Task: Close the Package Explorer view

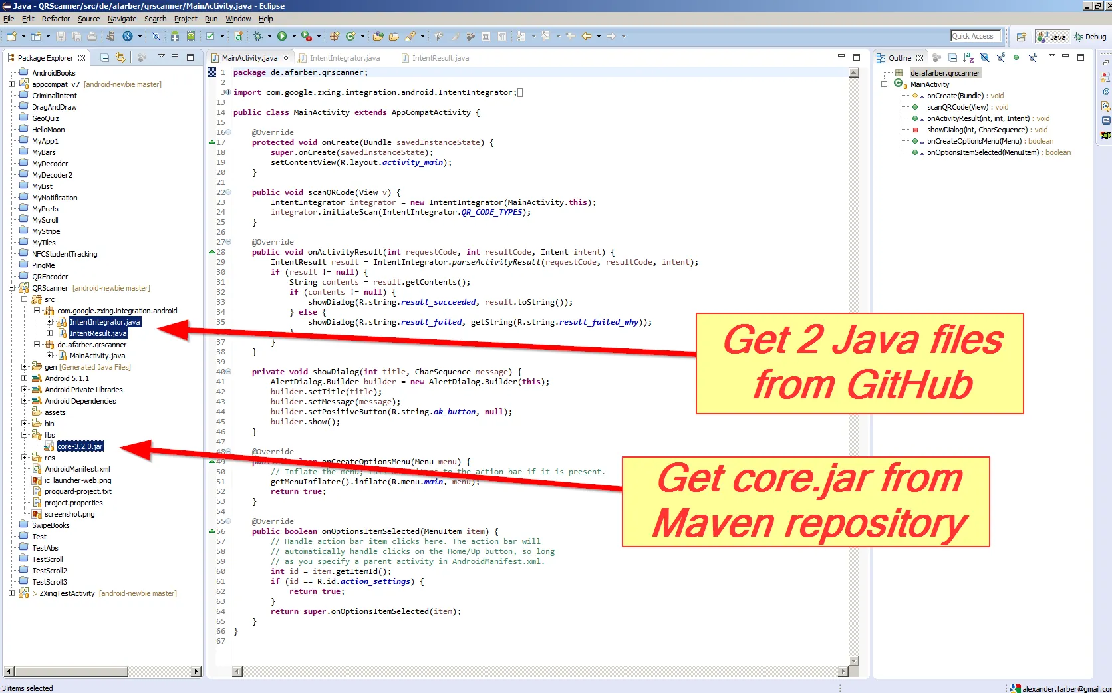Action: 82,58
